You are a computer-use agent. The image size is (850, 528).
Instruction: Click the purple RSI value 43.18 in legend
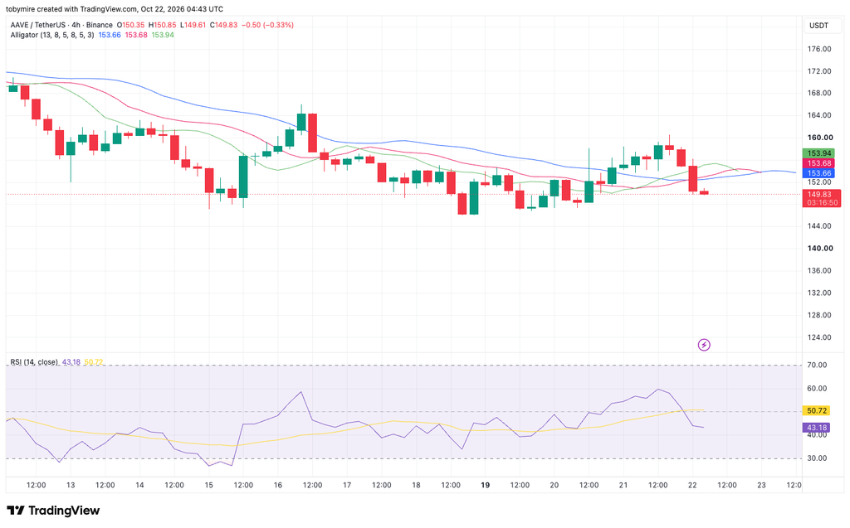71,361
